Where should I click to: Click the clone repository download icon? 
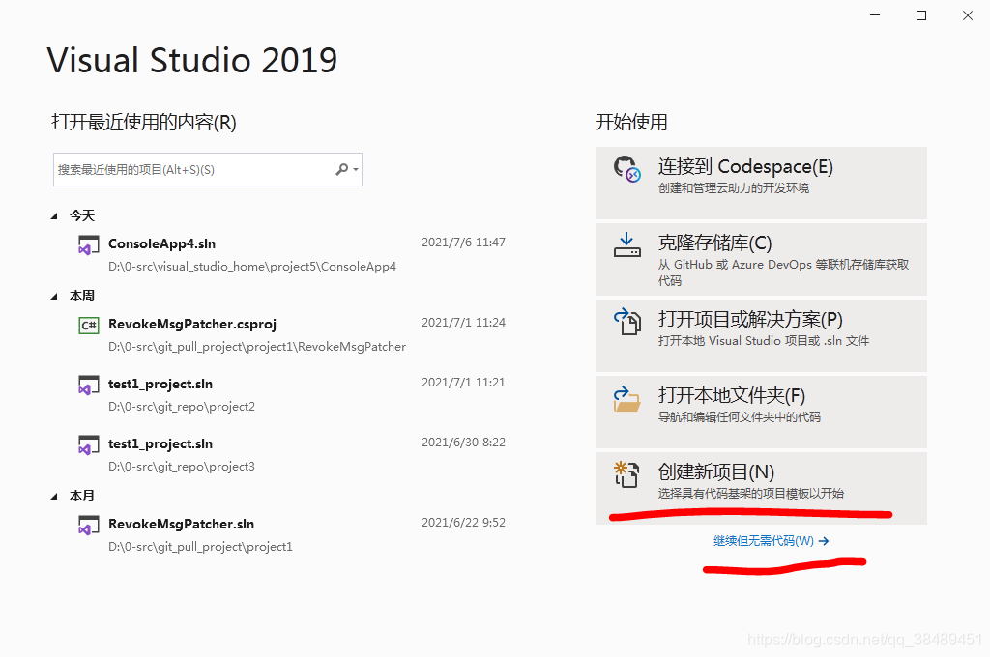626,244
